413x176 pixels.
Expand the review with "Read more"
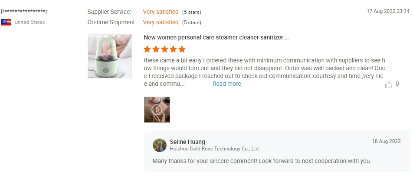click(226, 84)
